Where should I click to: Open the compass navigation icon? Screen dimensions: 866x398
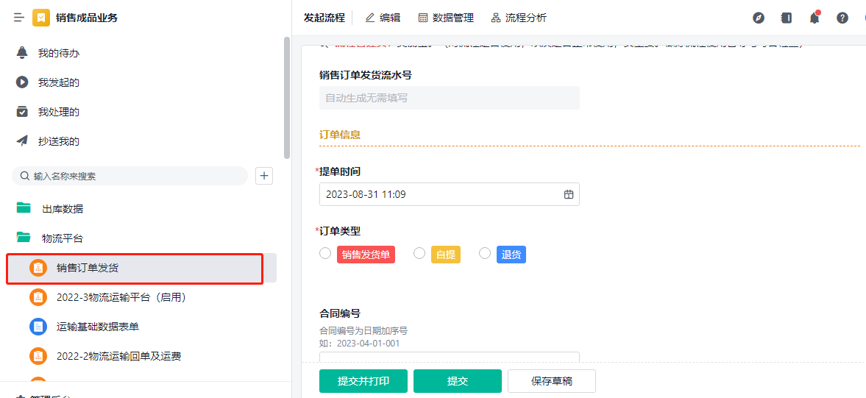759,18
